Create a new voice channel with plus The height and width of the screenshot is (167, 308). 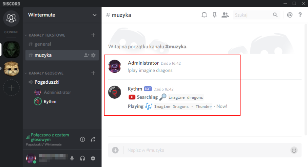pos(93,73)
